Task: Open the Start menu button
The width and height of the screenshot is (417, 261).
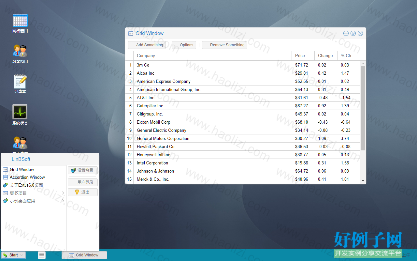Action: [x=14, y=255]
